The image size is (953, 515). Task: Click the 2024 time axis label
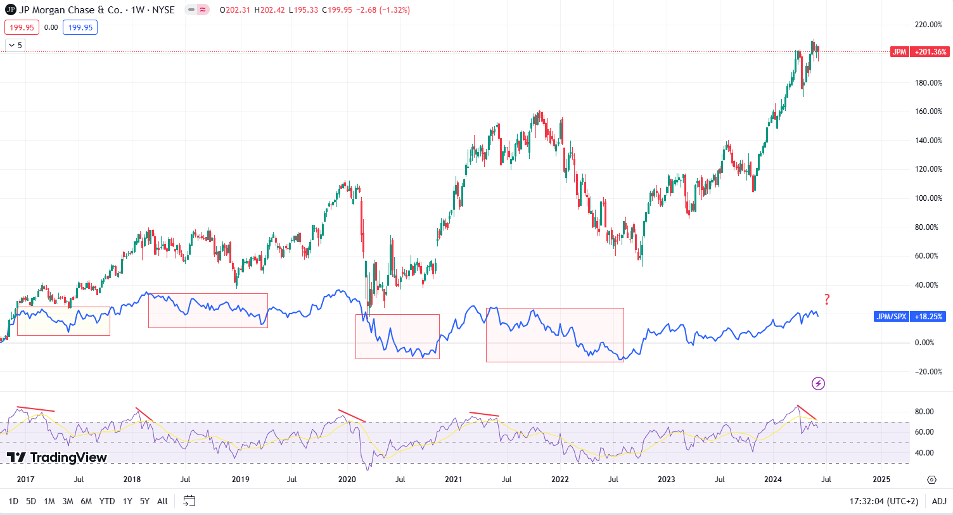772,480
